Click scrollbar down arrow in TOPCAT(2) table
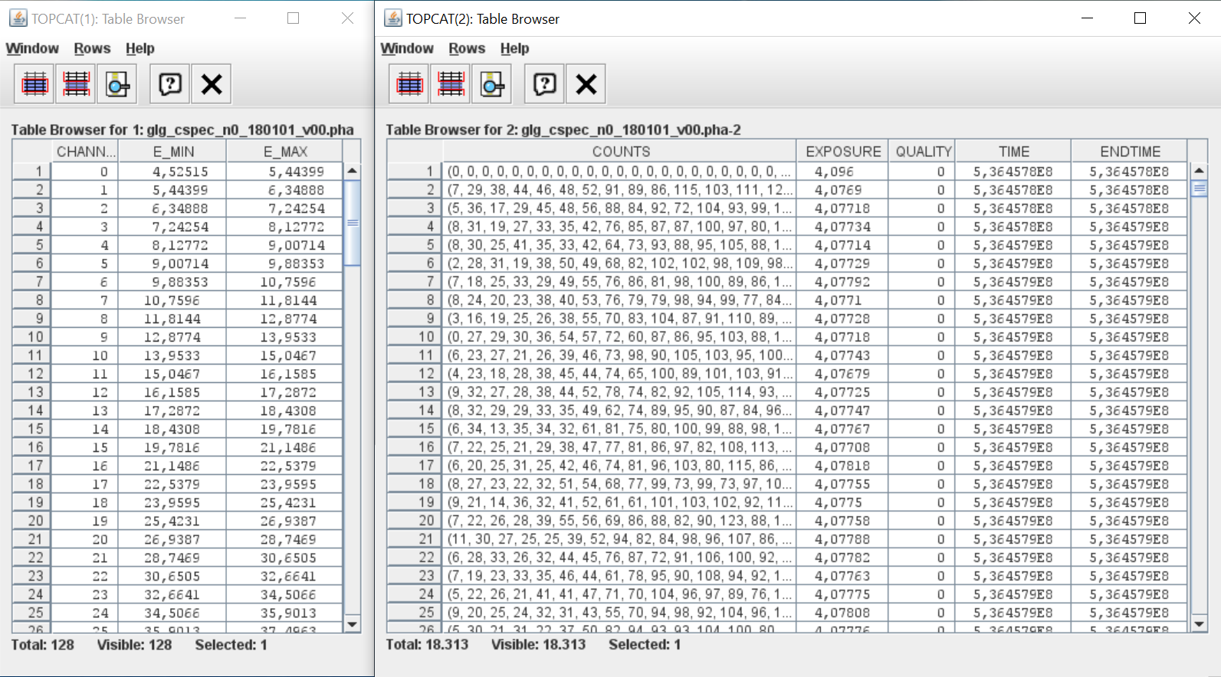 pos(1200,624)
